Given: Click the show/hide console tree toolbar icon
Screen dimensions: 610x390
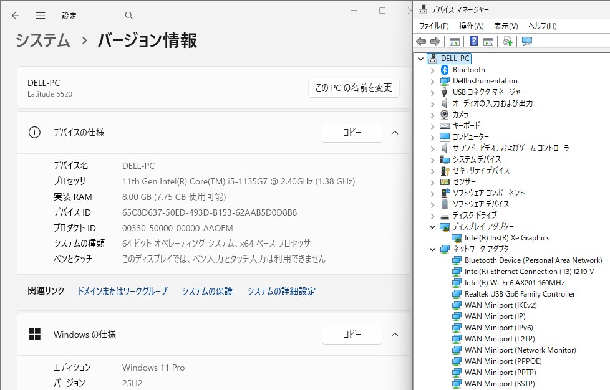Looking at the screenshot, I should click(455, 41).
